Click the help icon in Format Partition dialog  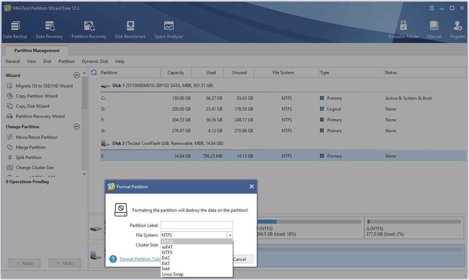(113, 259)
